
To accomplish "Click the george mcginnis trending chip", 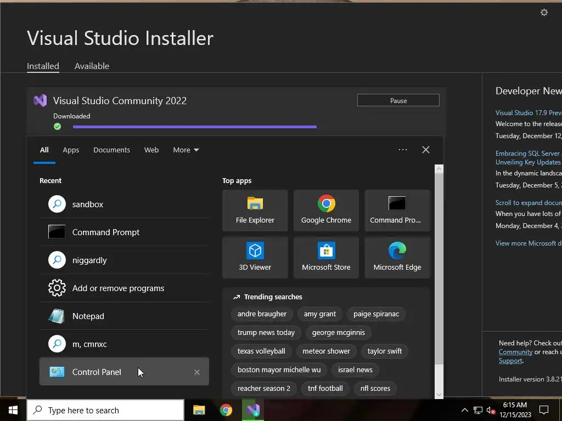I will pyautogui.click(x=338, y=333).
